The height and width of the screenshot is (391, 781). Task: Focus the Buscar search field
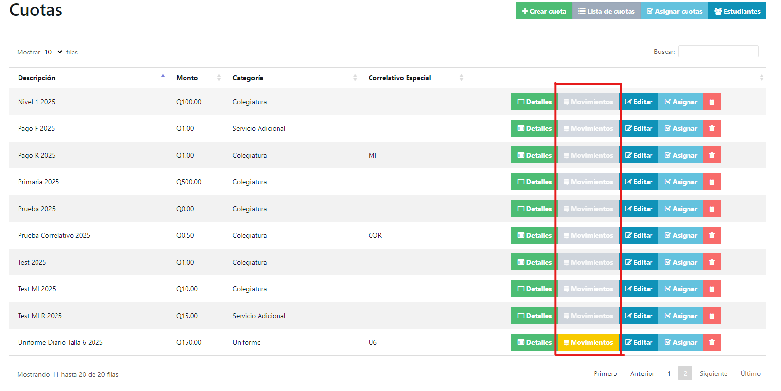718,52
